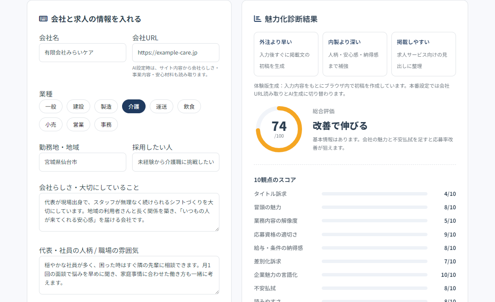
Task: Click the 会社らしさ・大切にしていること textarea
Action: coord(129,212)
